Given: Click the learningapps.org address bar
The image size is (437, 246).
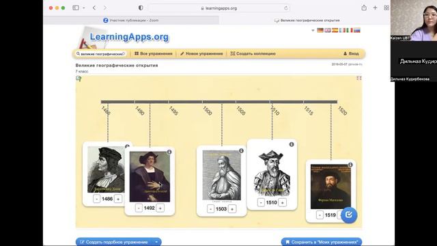Looking at the screenshot, I should [x=218, y=8].
